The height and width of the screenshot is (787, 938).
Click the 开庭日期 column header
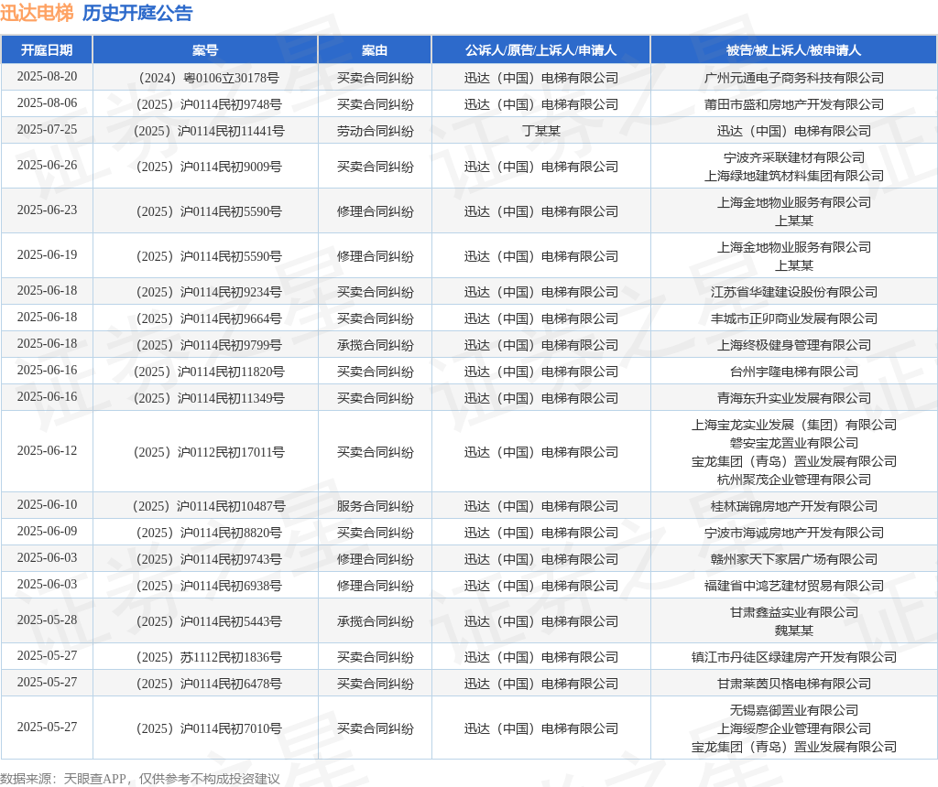click(x=47, y=50)
